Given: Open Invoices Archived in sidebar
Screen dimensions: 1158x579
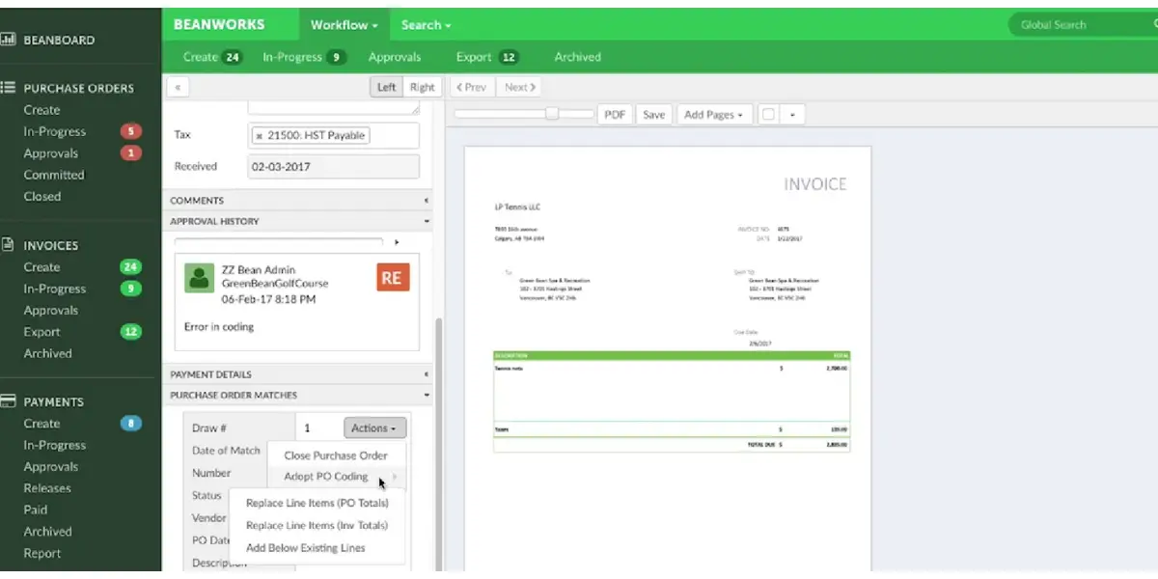Looking at the screenshot, I should coord(48,353).
